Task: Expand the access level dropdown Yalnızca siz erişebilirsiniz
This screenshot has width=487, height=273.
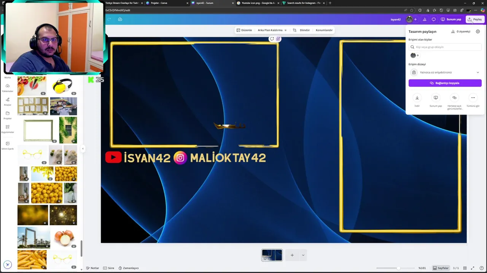Action: pos(445,72)
